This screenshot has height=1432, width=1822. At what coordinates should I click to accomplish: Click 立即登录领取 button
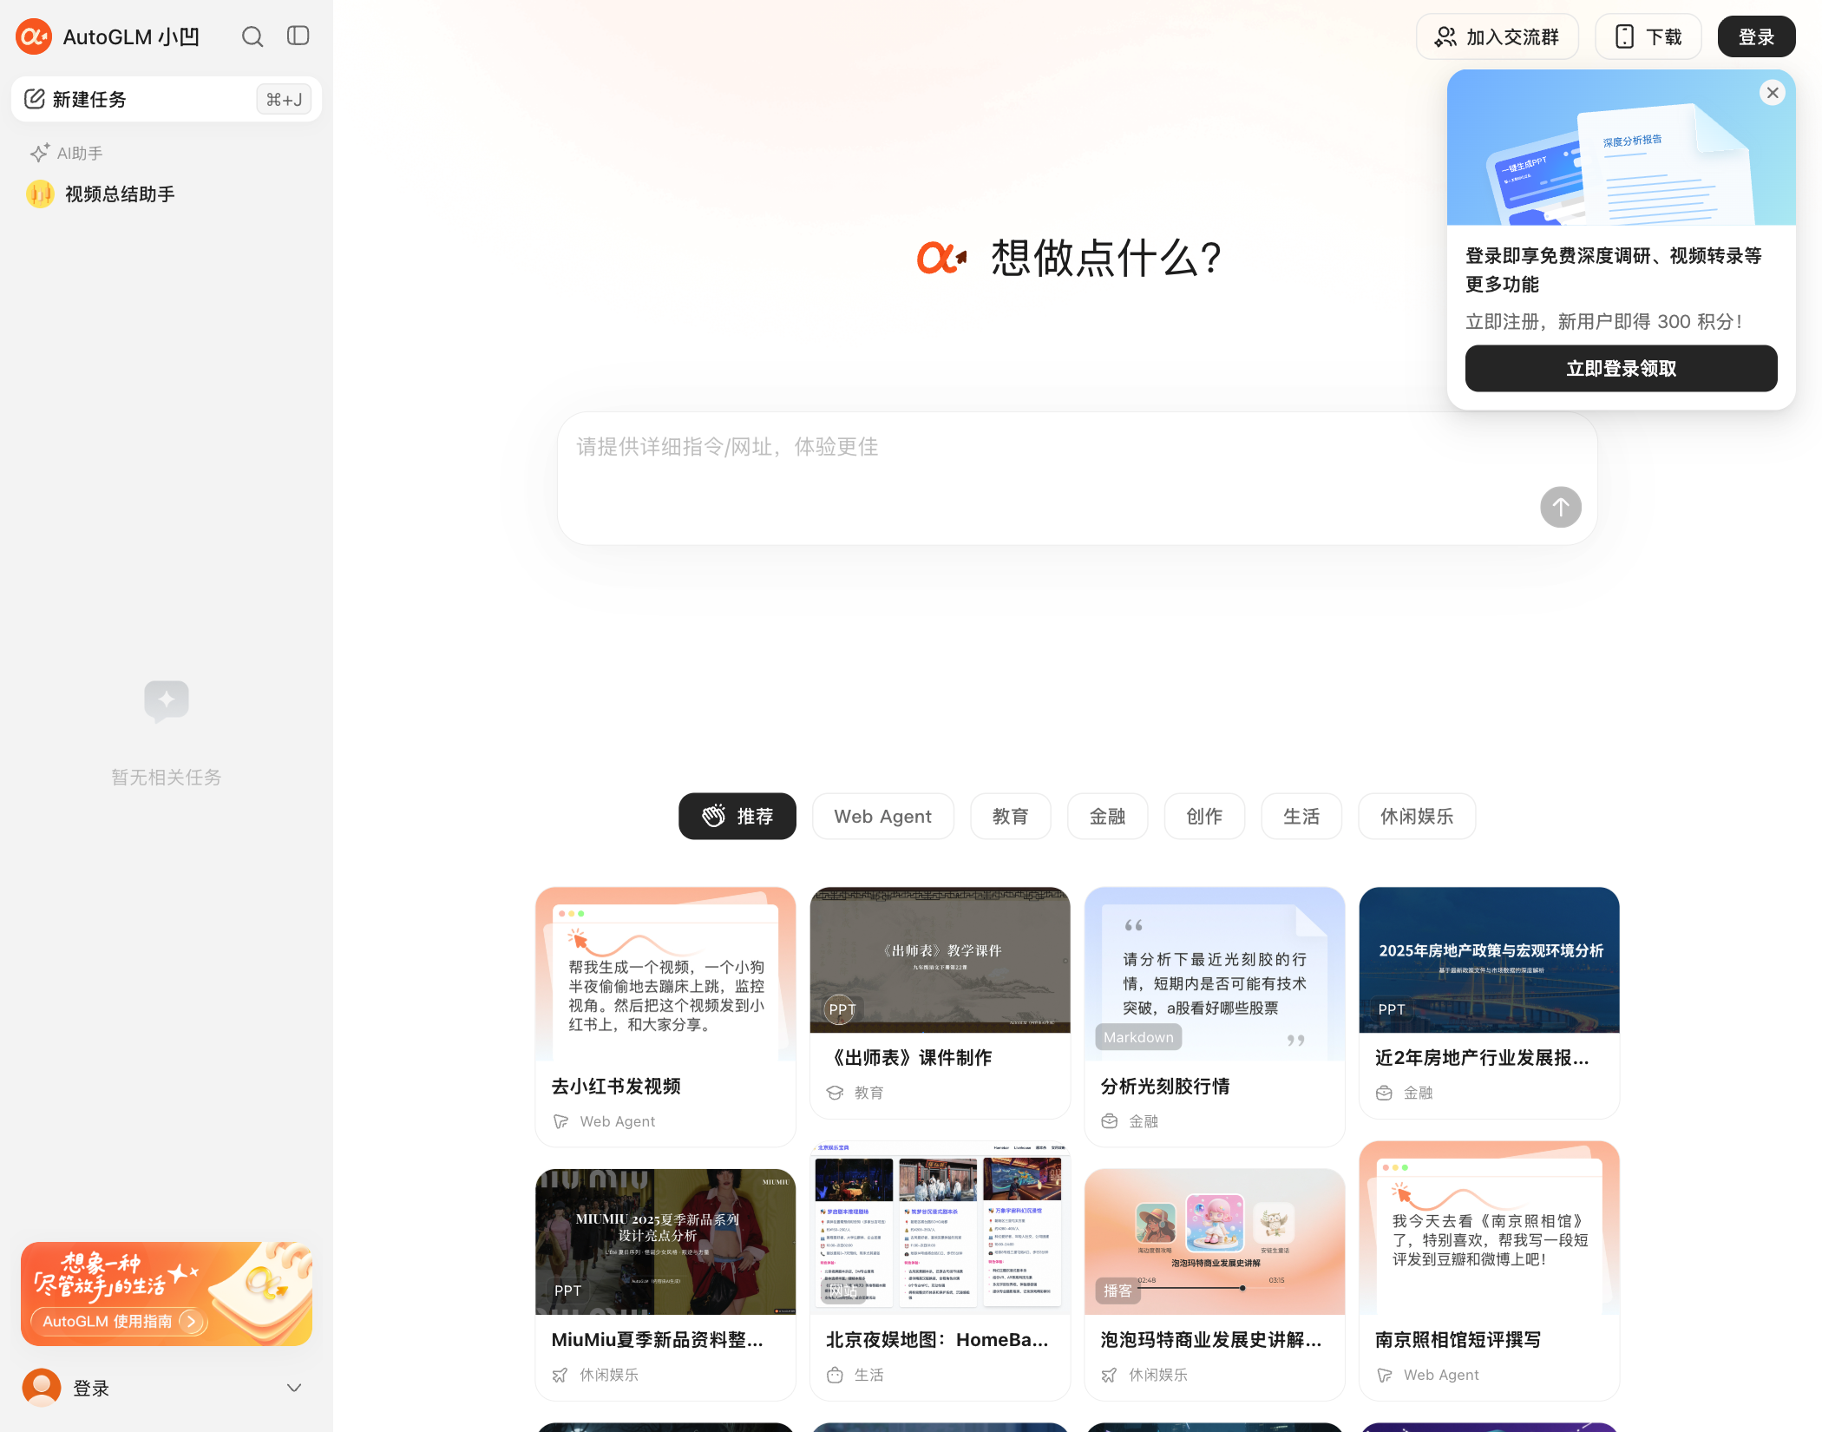coord(1621,369)
